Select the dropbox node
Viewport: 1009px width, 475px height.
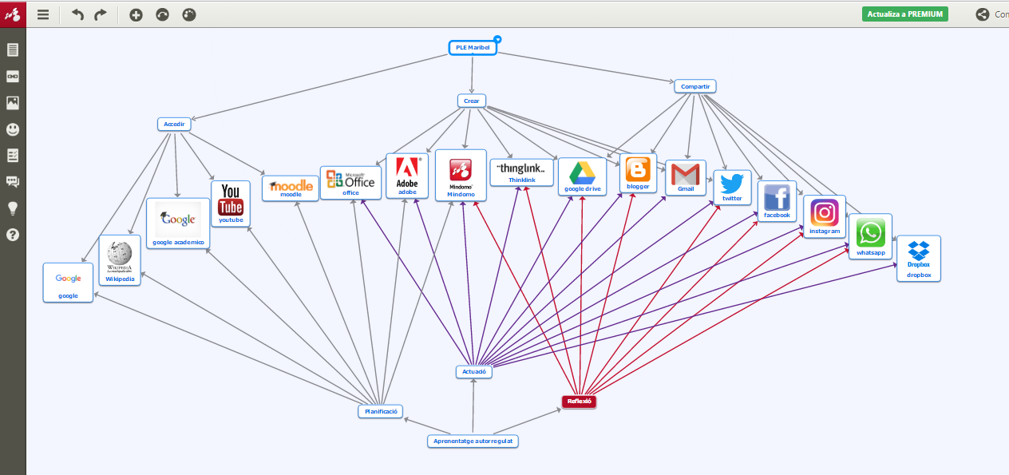pyautogui.click(x=918, y=258)
